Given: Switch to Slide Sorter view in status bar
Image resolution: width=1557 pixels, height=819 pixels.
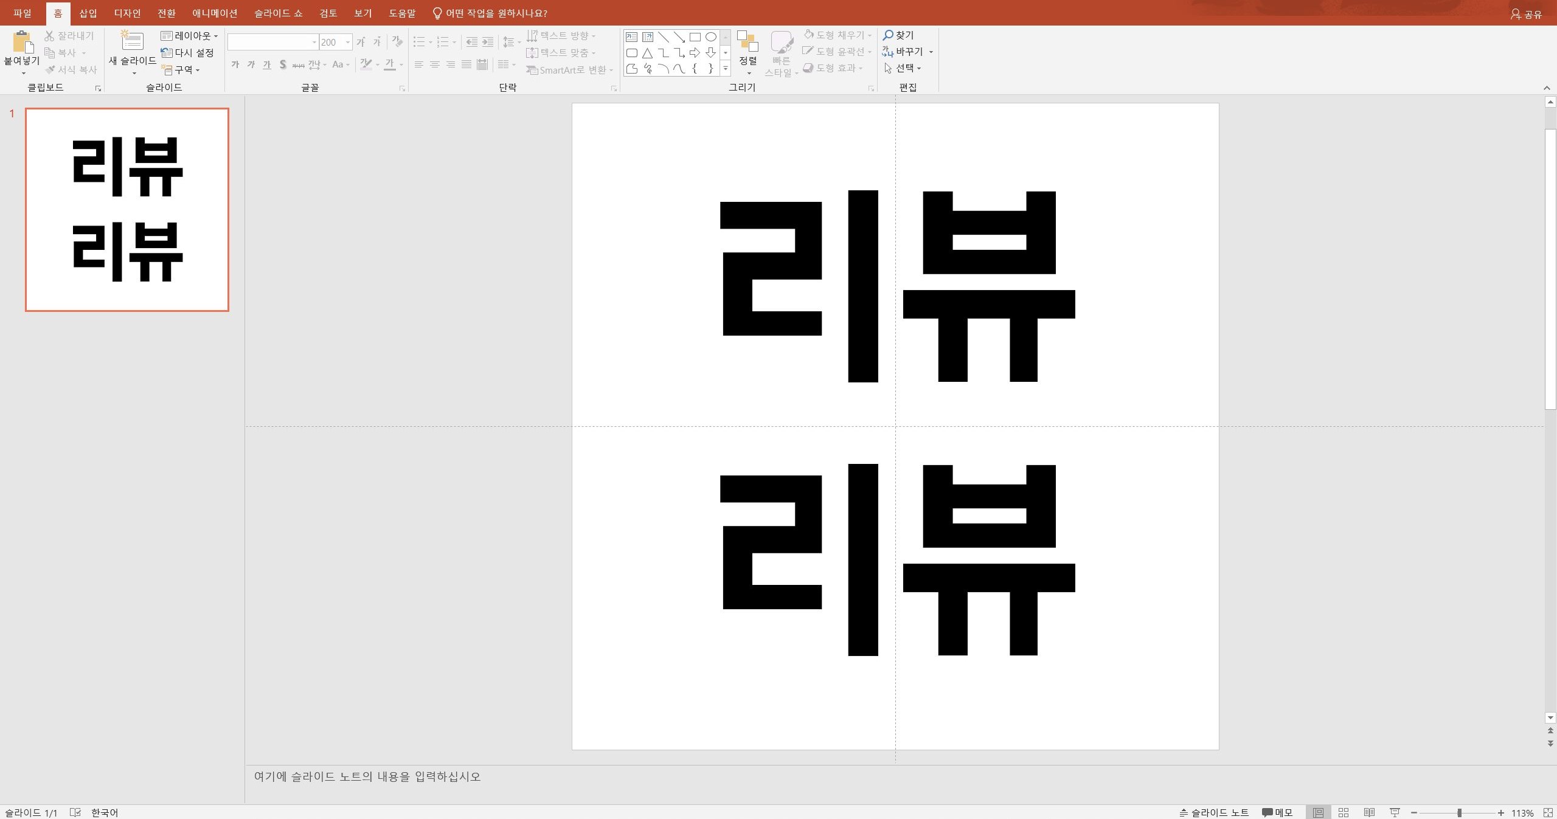Looking at the screenshot, I should point(1344,812).
